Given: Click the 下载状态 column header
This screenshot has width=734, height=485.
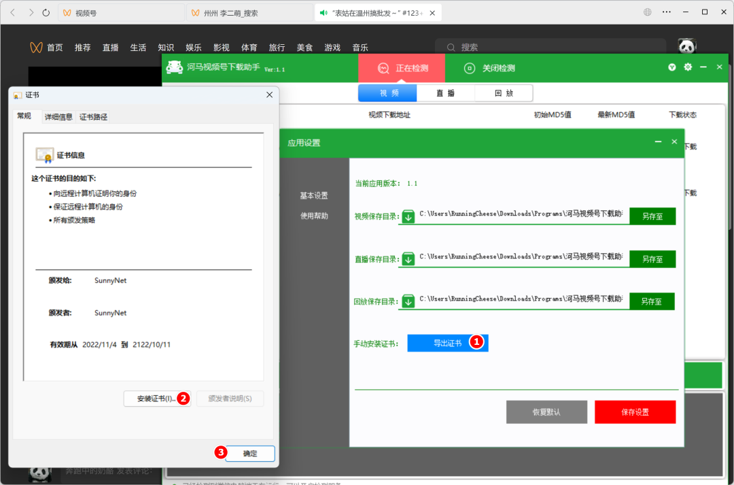Looking at the screenshot, I should point(682,115).
